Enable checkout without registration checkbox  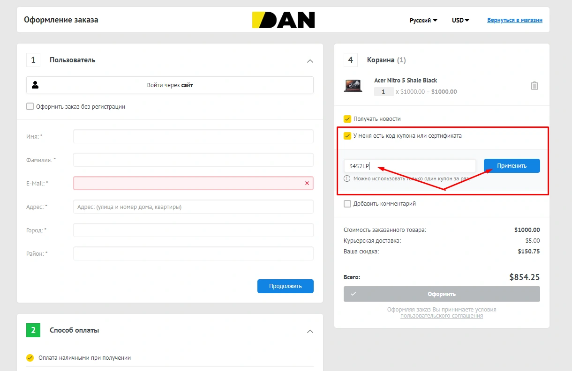pyautogui.click(x=30, y=106)
